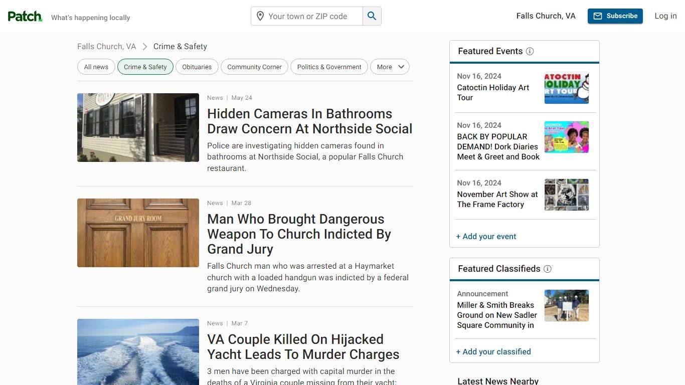The image size is (685, 385).
Task: Click the Featured Events heading
Action: (x=490, y=51)
